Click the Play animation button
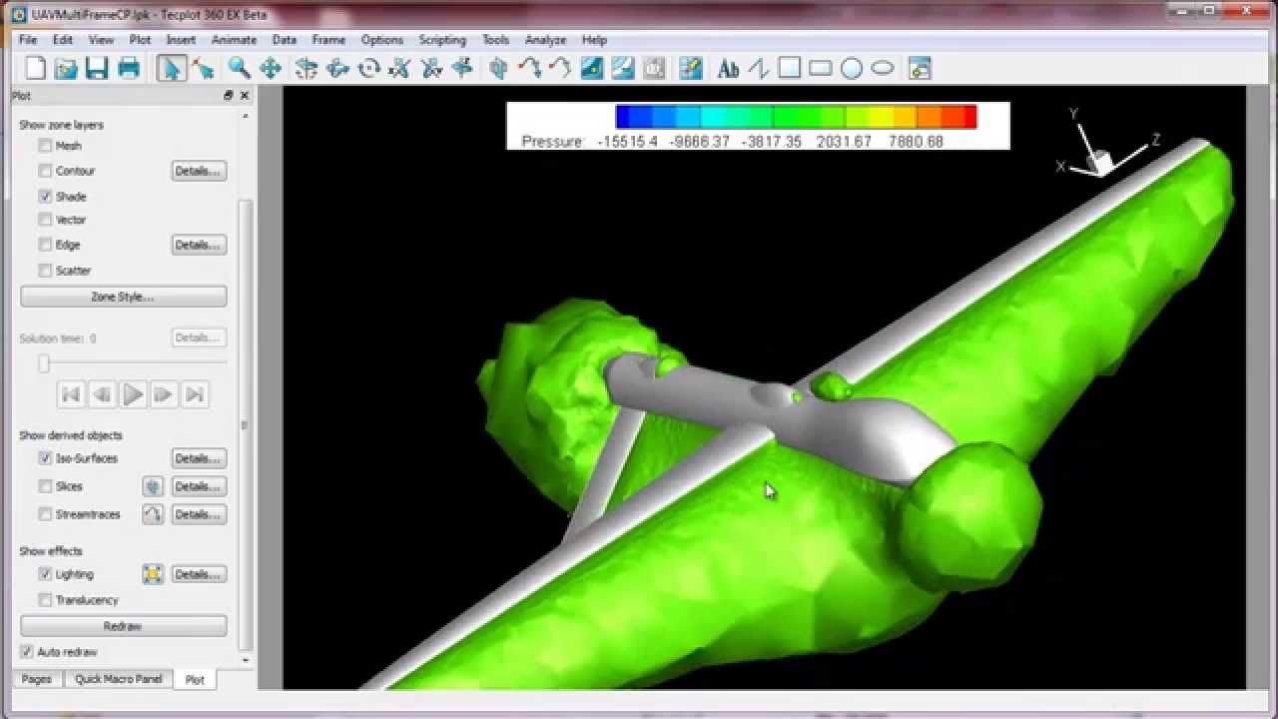Viewport: 1278px width, 719px height. coord(133,394)
